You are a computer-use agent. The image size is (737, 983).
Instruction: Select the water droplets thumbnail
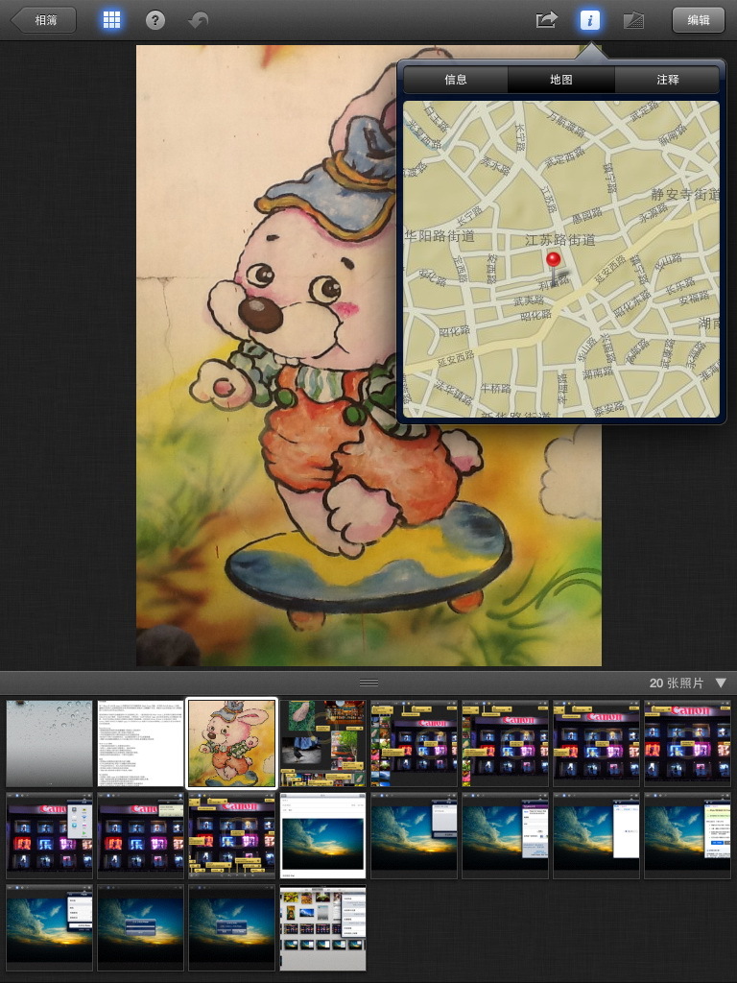(50, 743)
